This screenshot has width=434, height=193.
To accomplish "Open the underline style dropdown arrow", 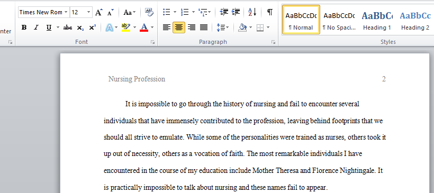I will click(x=58, y=27).
